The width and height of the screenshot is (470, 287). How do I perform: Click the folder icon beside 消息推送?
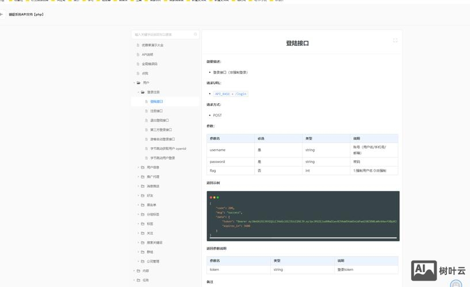143,187
